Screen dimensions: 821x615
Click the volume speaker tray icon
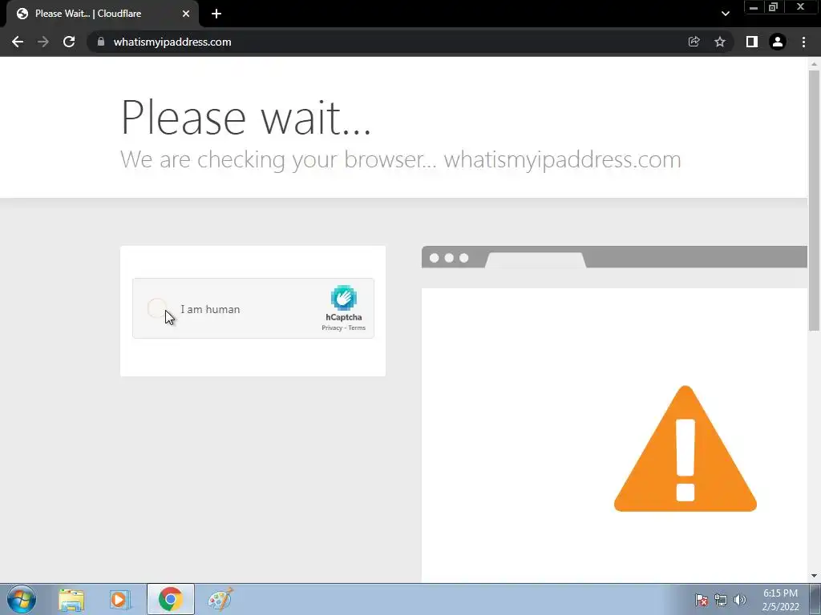click(x=740, y=600)
